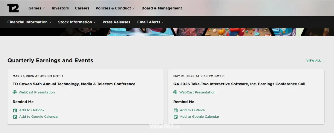Open the Careers page
The height and width of the screenshot is (133, 334).
coord(82,8)
